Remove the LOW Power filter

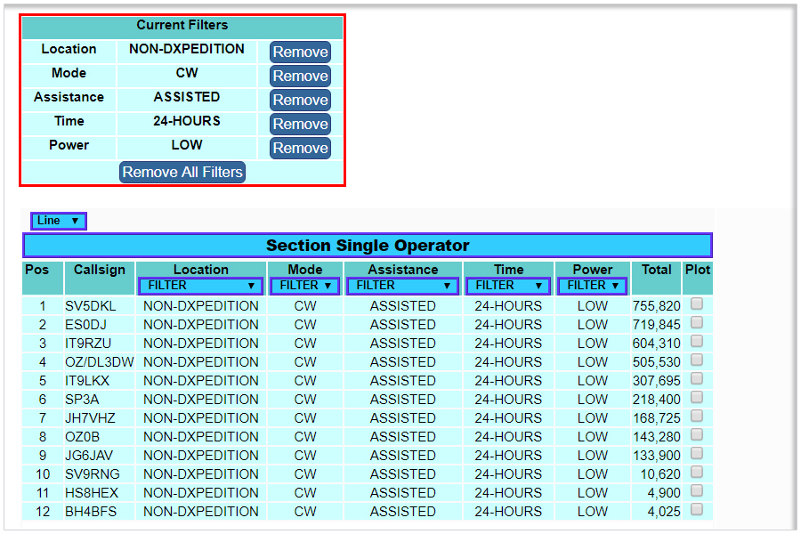[300, 148]
